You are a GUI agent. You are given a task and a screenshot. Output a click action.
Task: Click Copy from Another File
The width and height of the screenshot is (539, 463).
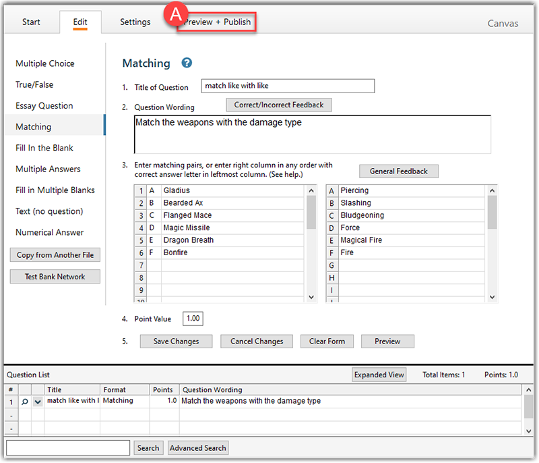coord(55,255)
